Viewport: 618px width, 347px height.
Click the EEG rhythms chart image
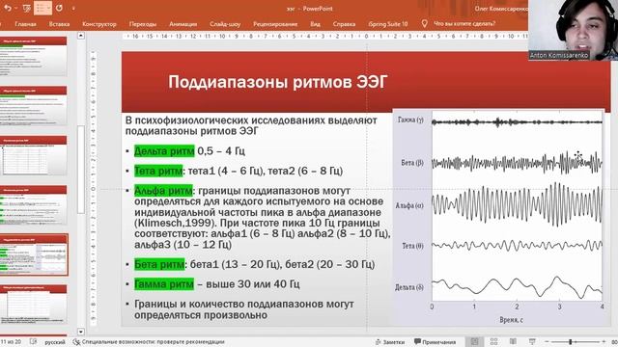tap(498, 217)
